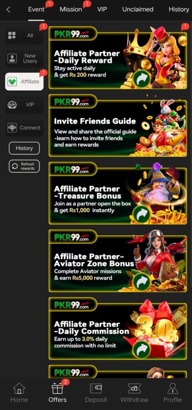
Task: Open the Invite Friends Guide banner
Action: (118, 126)
